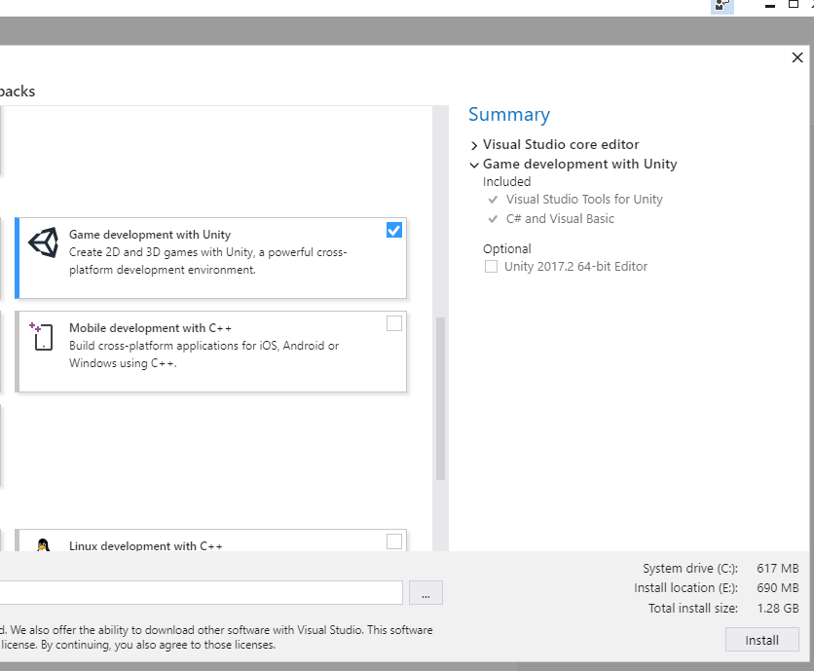Minimize the installer window

click(770, 6)
